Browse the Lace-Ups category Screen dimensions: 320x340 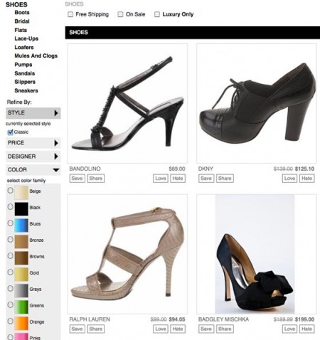[26, 38]
